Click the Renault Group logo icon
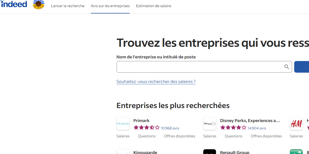This screenshot has height=154, width=309. [210, 152]
